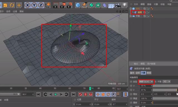Viewport: 178px width, 107px height.
Task: Open the purple deformer objects icon
Action: coord(105,5)
